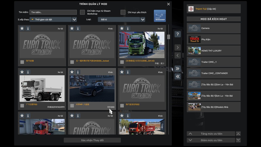Screen dimensions: 261x147
Task: Tick the checkbox for the 陕汽延安S7002 mod
Action: click(x=122, y=106)
